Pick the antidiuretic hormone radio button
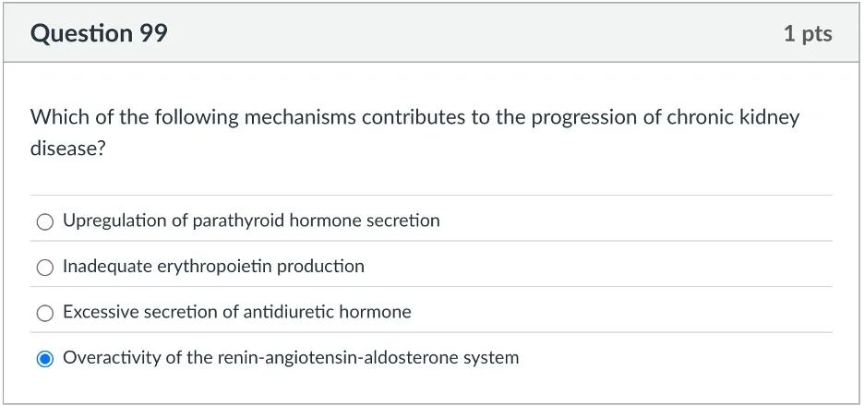Image resolution: width=864 pixels, height=406 pixels. point(45,313)
